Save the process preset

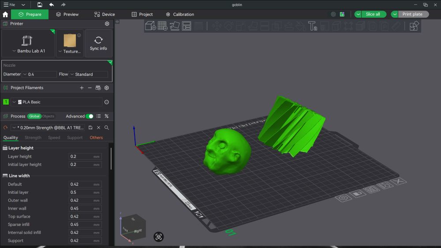pyautogui.click(x=90, y=128)
